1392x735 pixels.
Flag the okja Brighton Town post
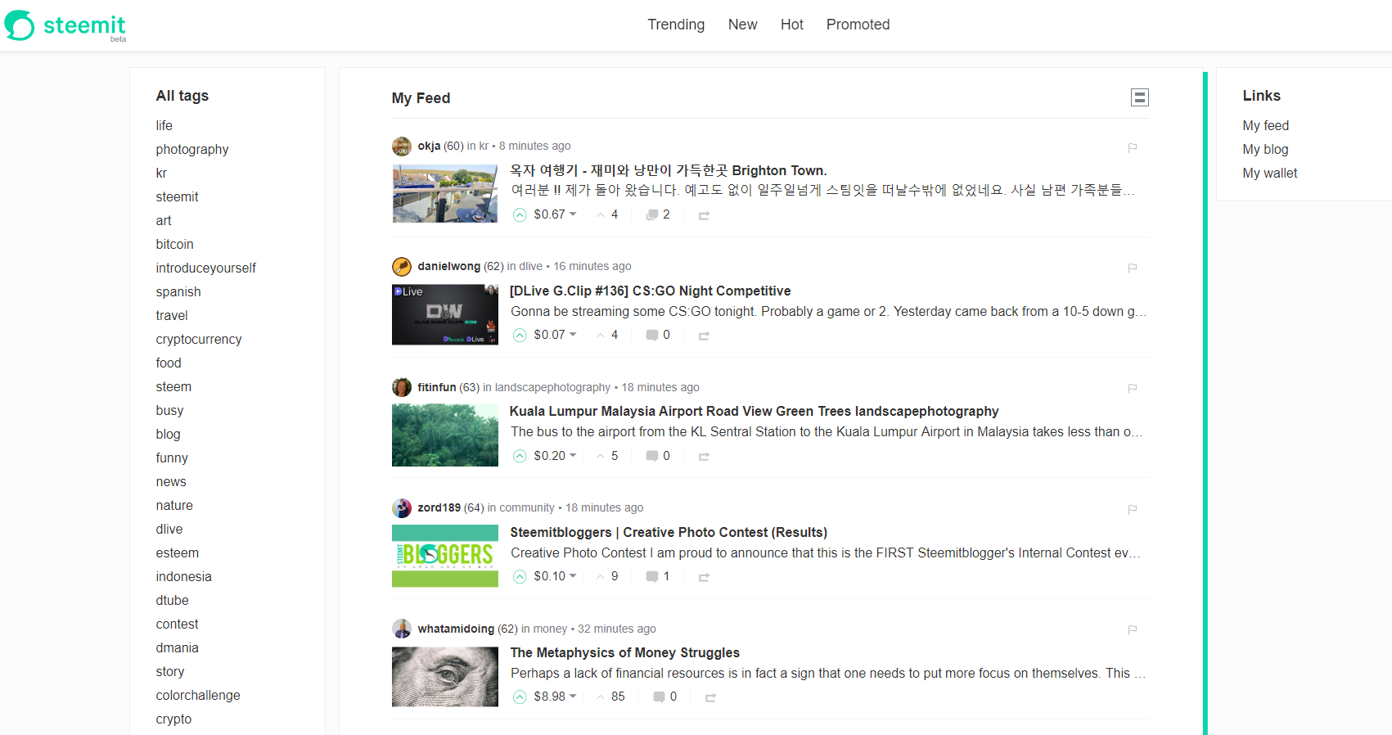(1133, 147)
